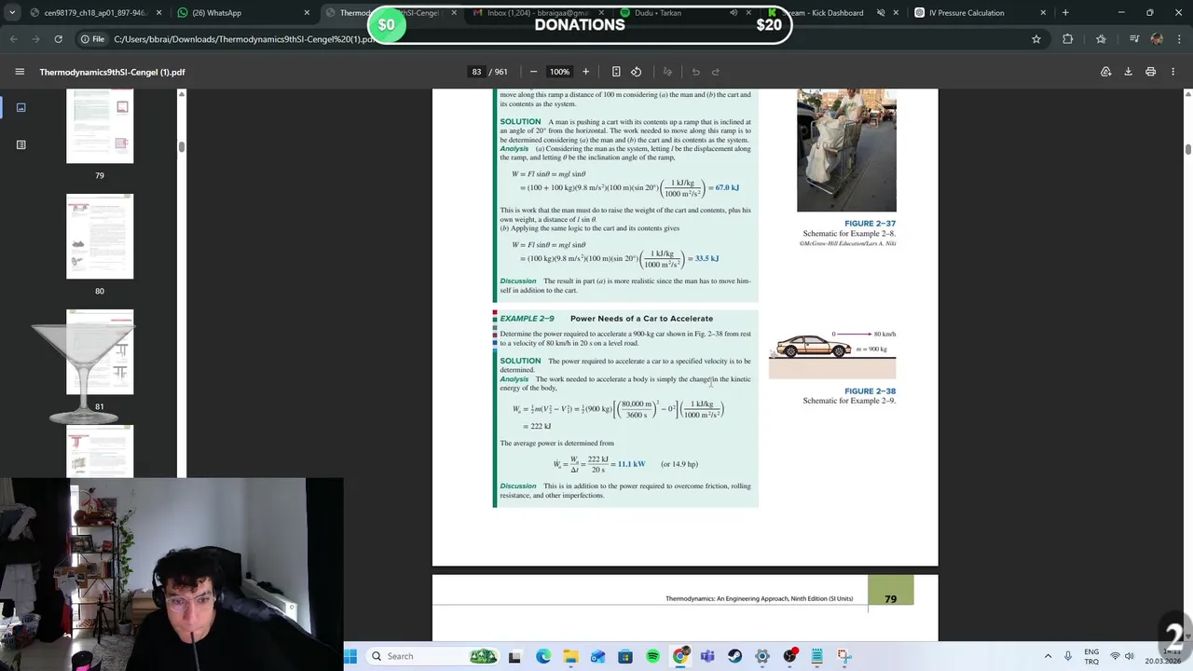Select page 79 thumbnail
The width and height of the screenshot is (1193, 671).
pyautogui.click(x=100, y=127)
